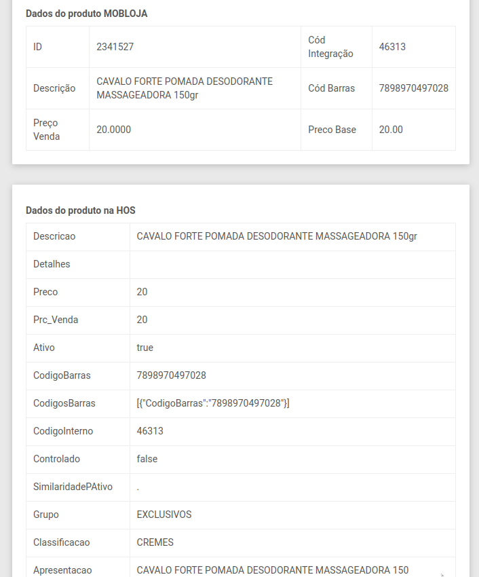Click the CodigosBarras JSON array value
The height and width of the screenshot is (577, 479).
(x=213, y=403)
